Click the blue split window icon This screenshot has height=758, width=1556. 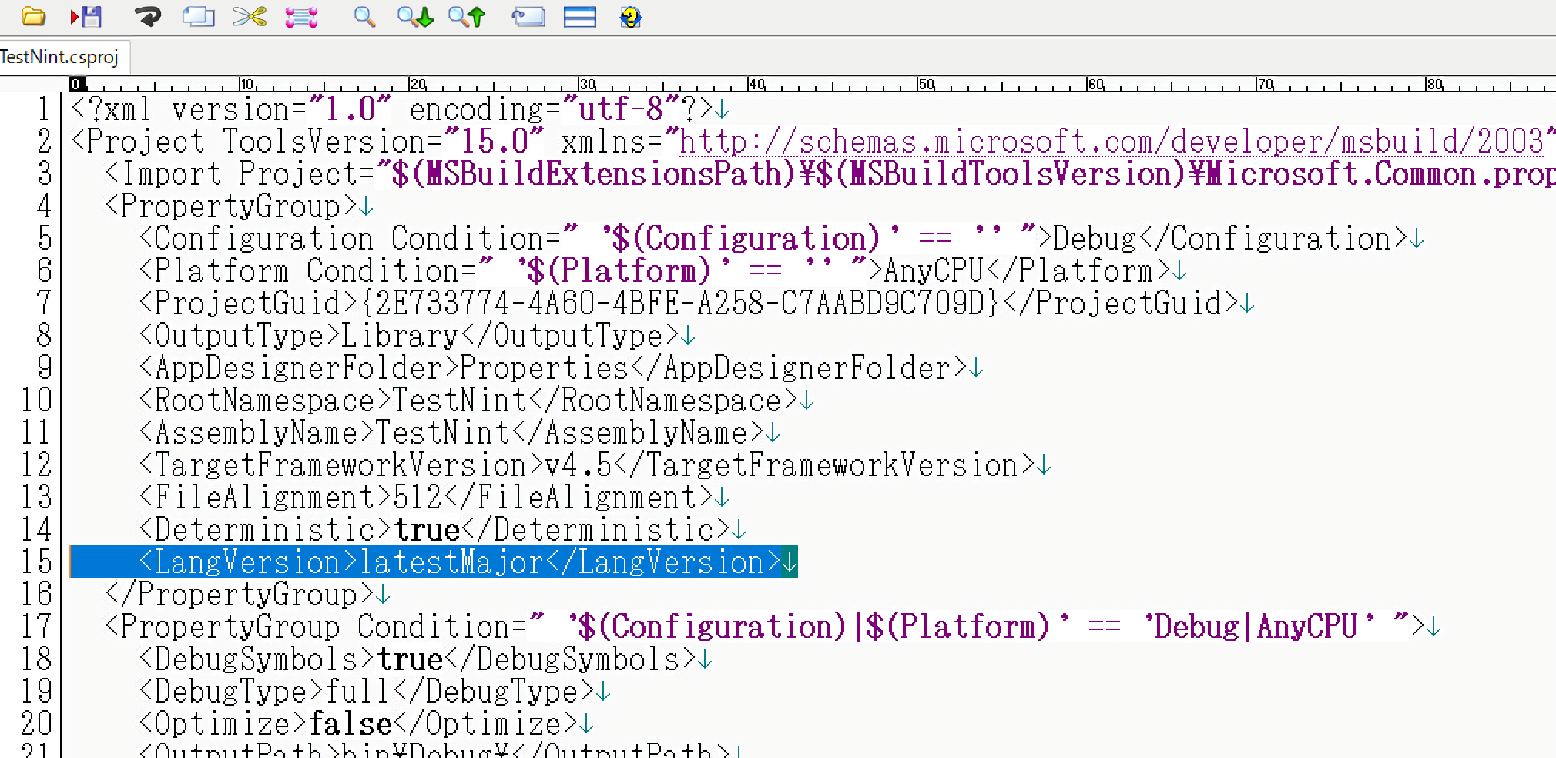click(x=579, y=16)
